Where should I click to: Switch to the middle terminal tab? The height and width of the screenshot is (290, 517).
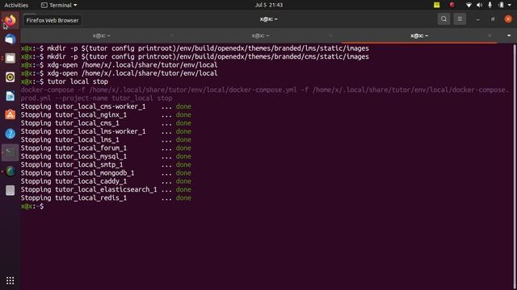[260, 35]
